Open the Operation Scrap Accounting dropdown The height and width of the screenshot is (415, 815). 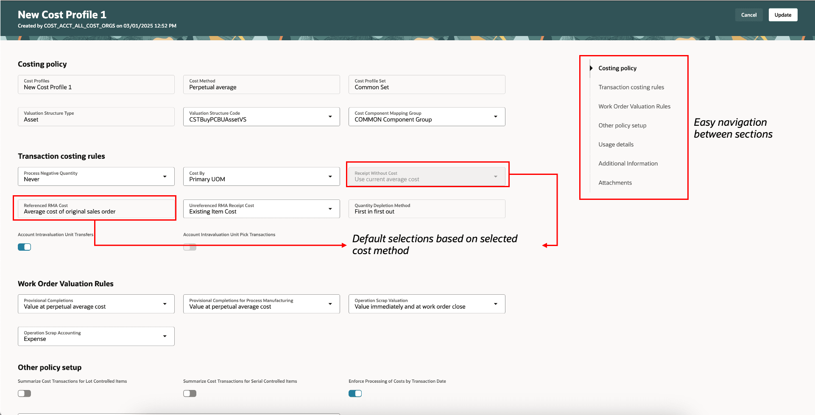coord(165,336)
